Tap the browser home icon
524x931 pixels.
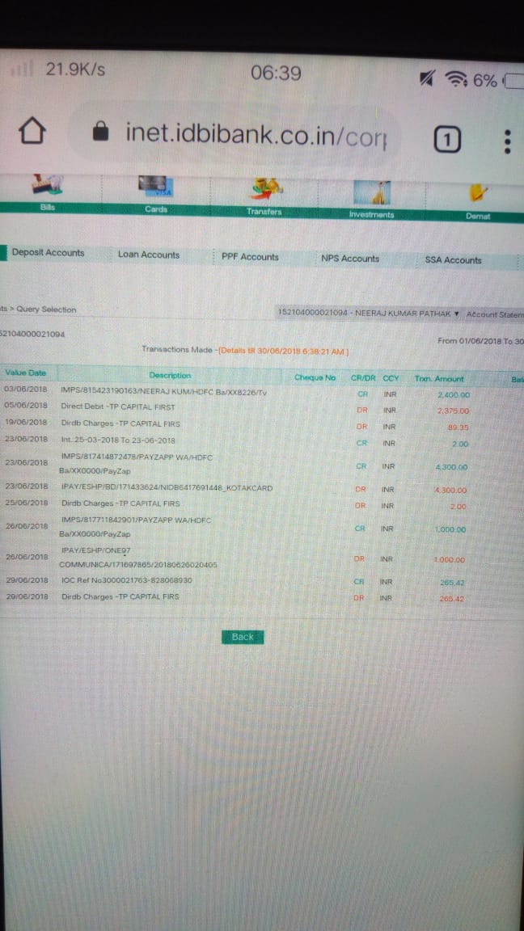point(32,132)
